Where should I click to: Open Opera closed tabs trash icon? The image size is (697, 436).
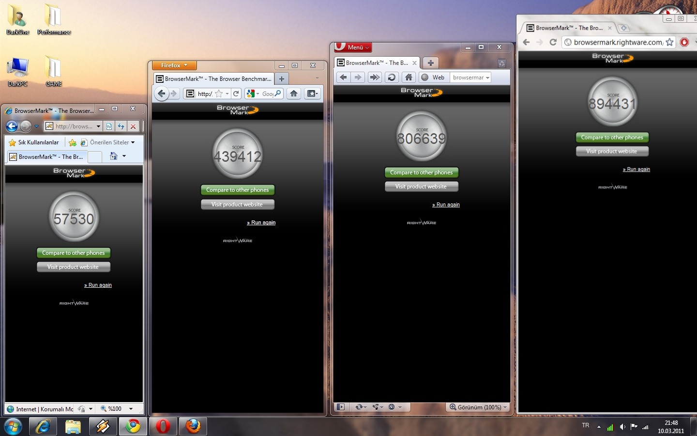501,63
